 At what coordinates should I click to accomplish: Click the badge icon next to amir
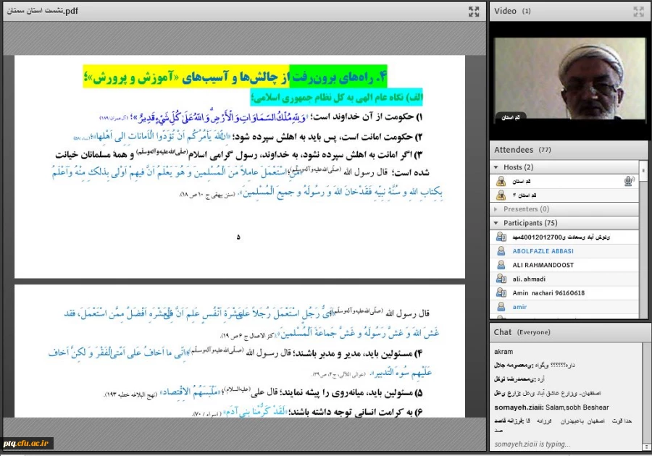pos(501,306)
